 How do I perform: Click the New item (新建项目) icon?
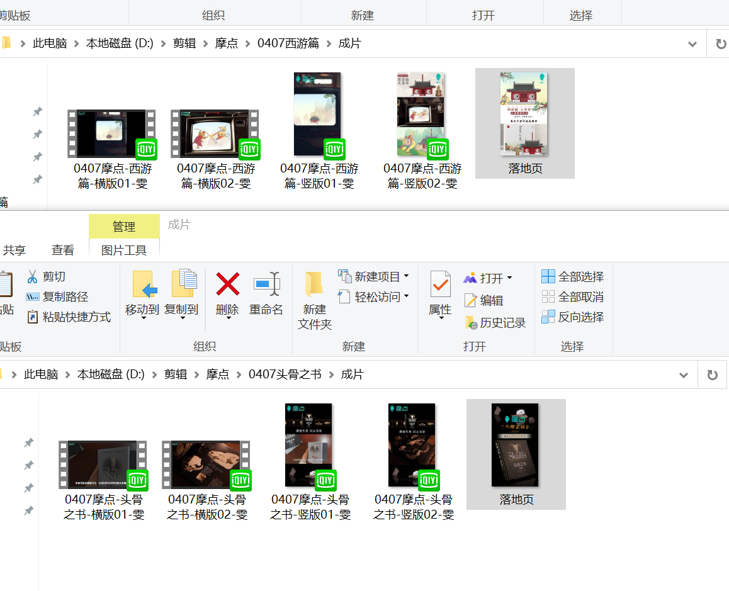tap(344, 276)
